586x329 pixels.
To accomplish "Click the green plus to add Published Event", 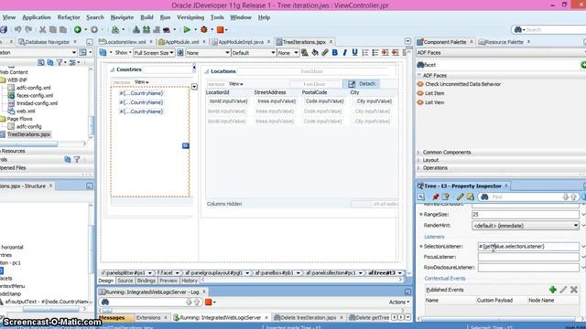I will point(553,290).
